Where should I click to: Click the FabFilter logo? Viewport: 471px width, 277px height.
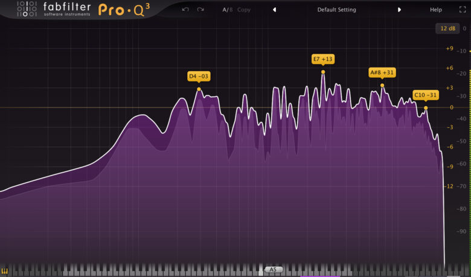[54, 9]
